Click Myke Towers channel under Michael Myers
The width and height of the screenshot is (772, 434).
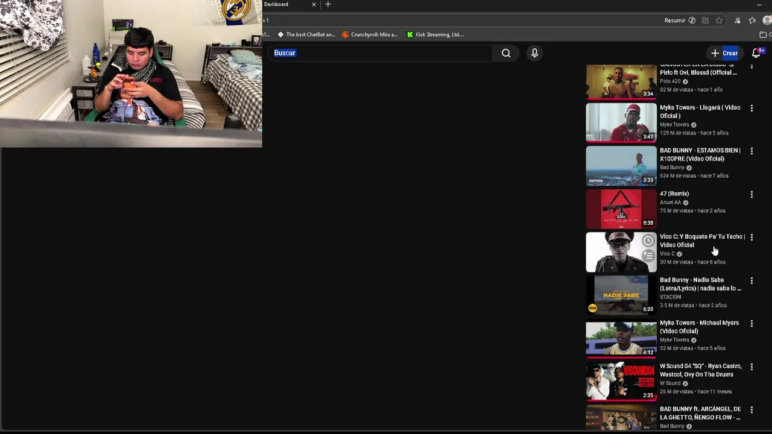coord(674,340)
